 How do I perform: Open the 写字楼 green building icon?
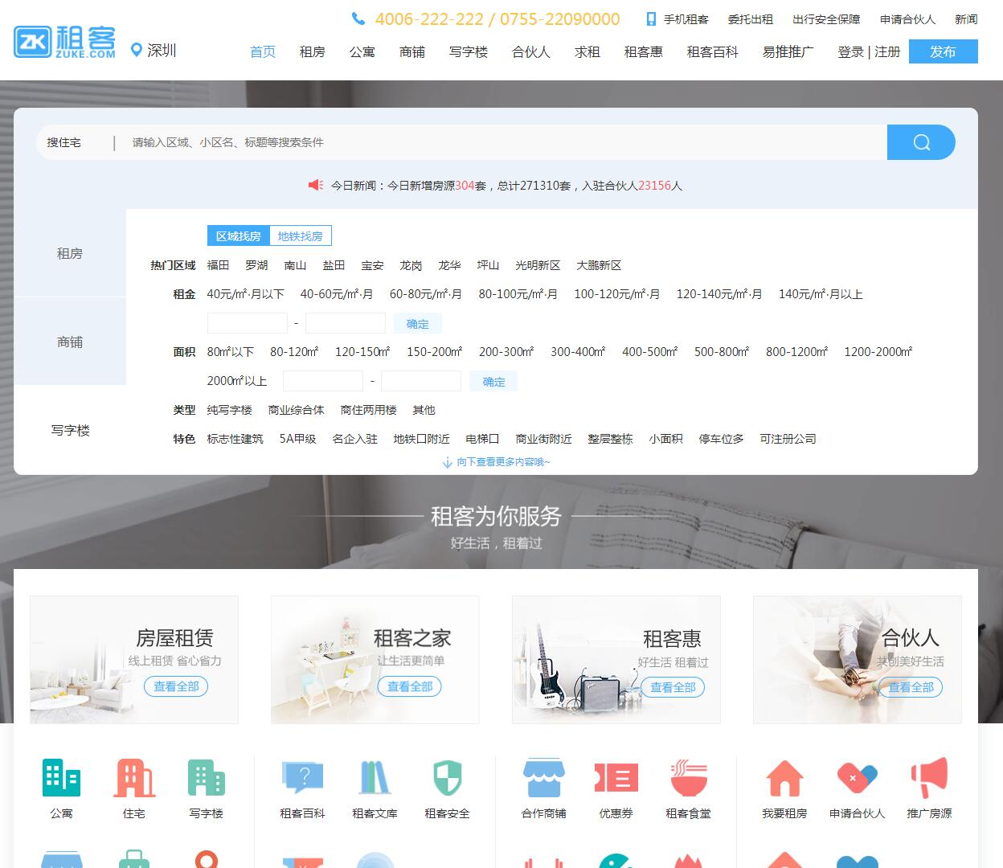[x=207, y=777]
